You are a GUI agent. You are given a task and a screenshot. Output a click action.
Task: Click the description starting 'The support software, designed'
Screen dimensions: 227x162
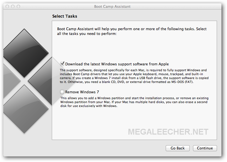(134, 76)
